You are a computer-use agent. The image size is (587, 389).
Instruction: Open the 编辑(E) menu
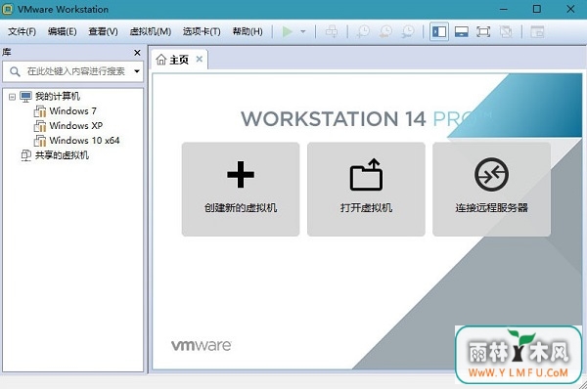[x=63, y=31]
